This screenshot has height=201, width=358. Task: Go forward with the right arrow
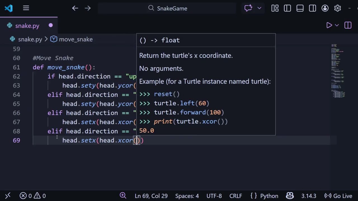point(88,8)
